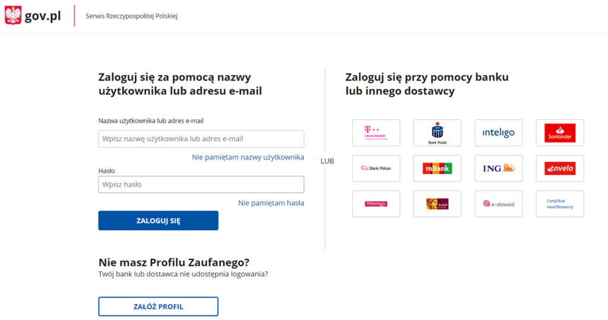Follow the 'Nie pamiętam hasła' link

click(x=271, y=203)
